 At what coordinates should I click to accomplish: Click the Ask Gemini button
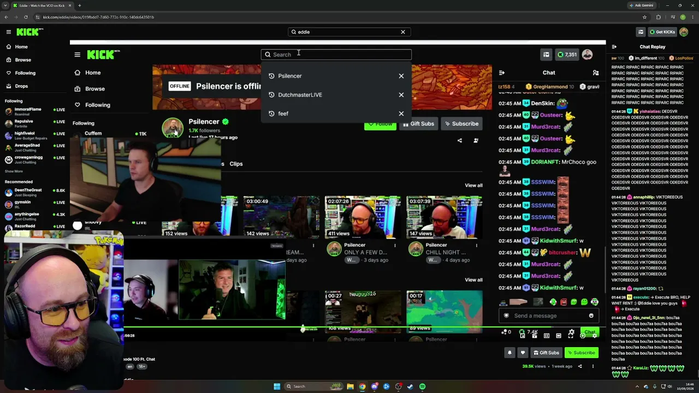pos(641,5)
